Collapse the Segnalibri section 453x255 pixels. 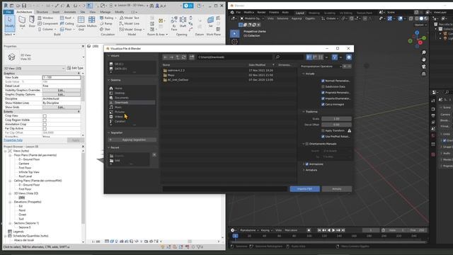click(x=109, y=132)
